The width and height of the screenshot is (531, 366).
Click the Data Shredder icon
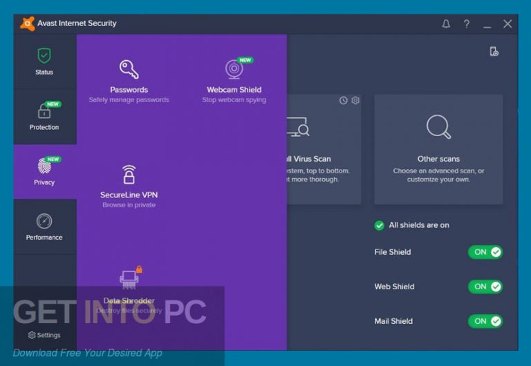[129, 280]
